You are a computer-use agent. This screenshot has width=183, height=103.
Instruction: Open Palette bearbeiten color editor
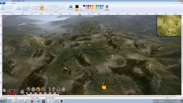click(x=107, y=8)
